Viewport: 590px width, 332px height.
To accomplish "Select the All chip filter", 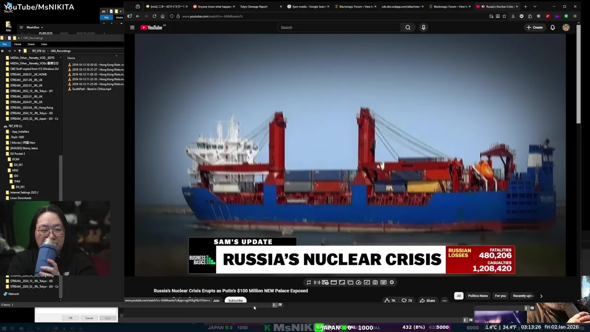I will (459, 296).
